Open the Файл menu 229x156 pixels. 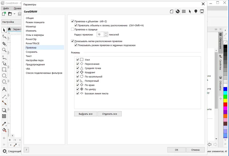(6, 8)
